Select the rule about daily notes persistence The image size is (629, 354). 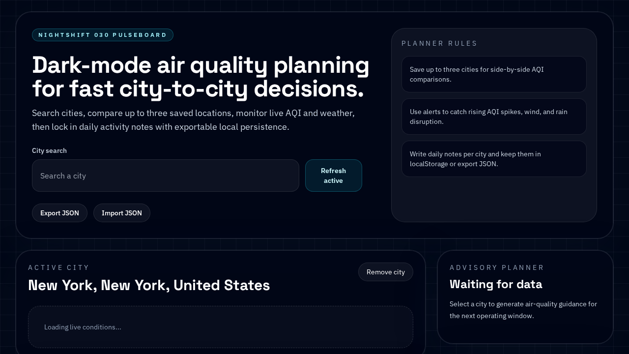[x=494, y=159]
